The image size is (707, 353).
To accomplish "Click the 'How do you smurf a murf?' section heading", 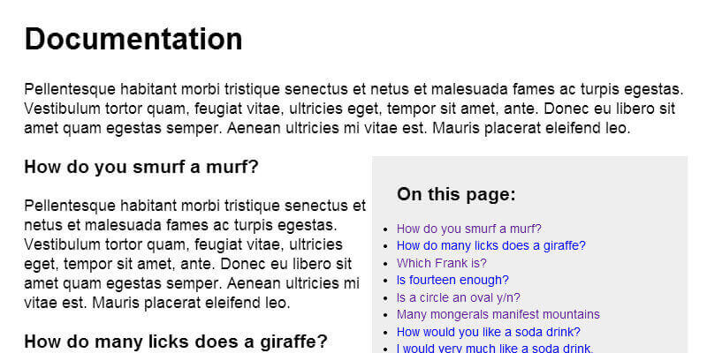I will coord(141,167).
